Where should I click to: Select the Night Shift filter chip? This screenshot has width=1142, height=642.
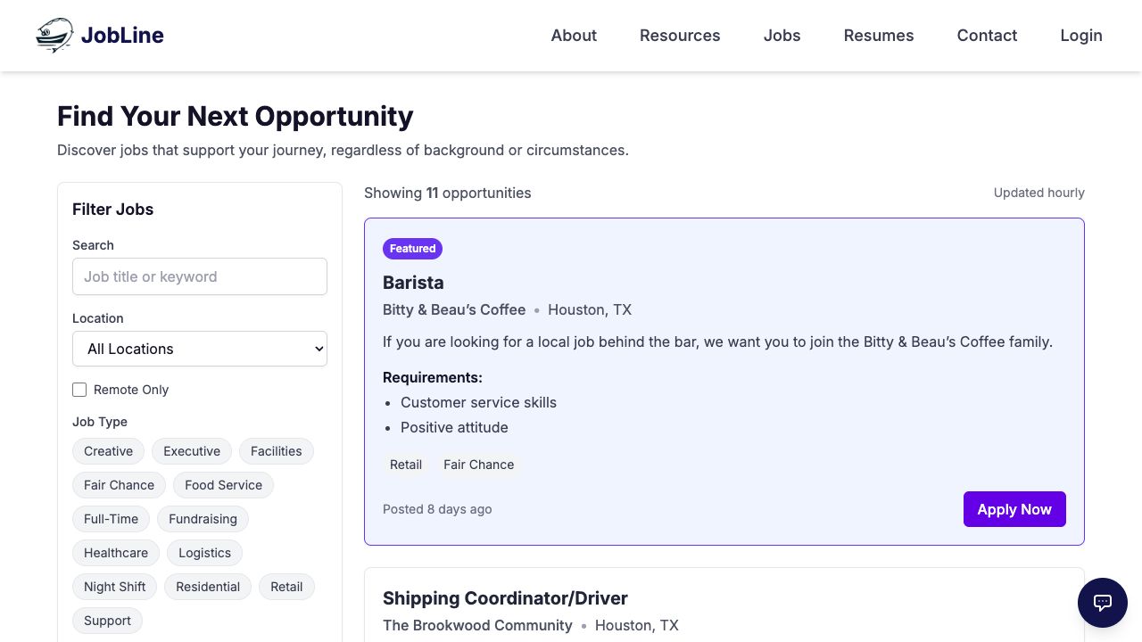tap(114, 587)
